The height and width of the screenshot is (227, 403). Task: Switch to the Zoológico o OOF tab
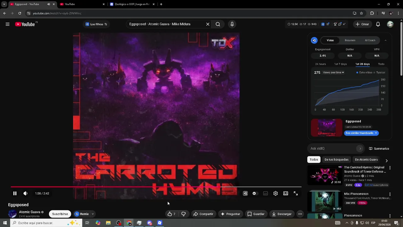click(x=132, y=4)
